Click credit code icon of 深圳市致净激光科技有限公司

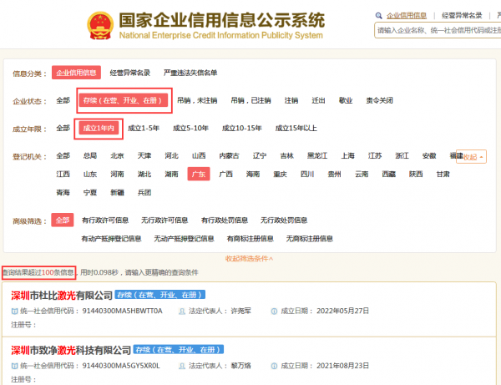coord(14,365)
